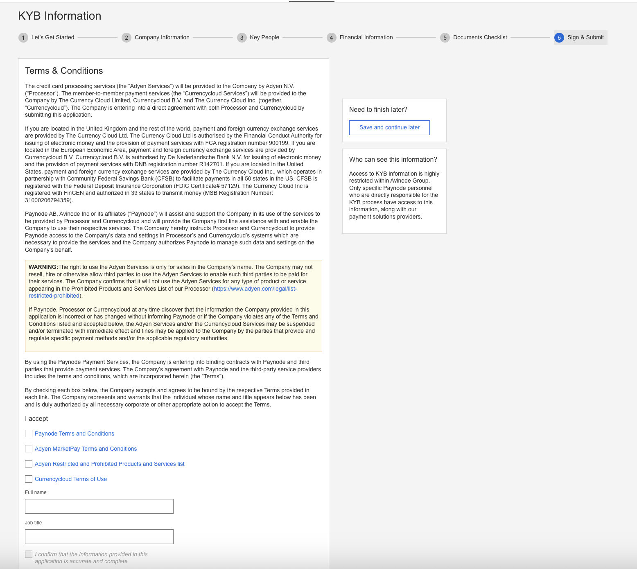Image resolution: width=637 pixels, height=569 pixels.
Task: Check Adyen Restricted Products list acceptance box
Action: (29, 464)
